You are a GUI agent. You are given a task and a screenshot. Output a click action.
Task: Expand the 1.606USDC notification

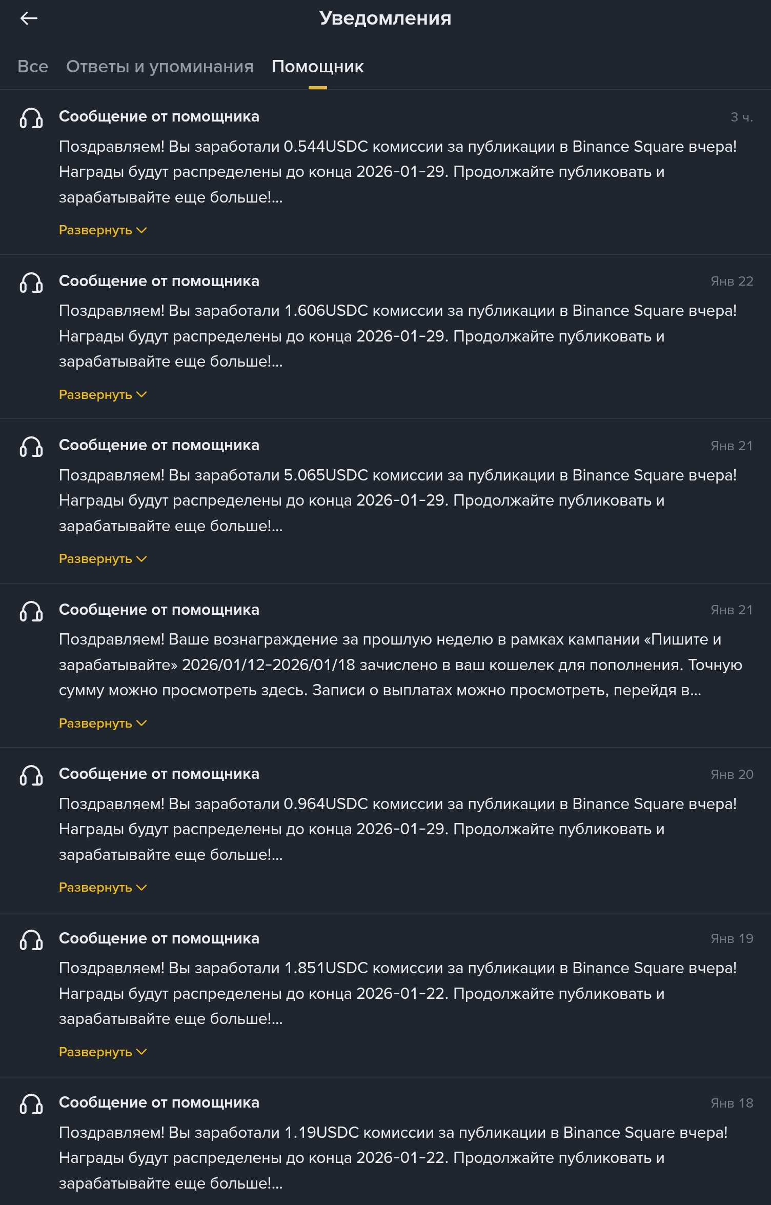pos(103,395)
